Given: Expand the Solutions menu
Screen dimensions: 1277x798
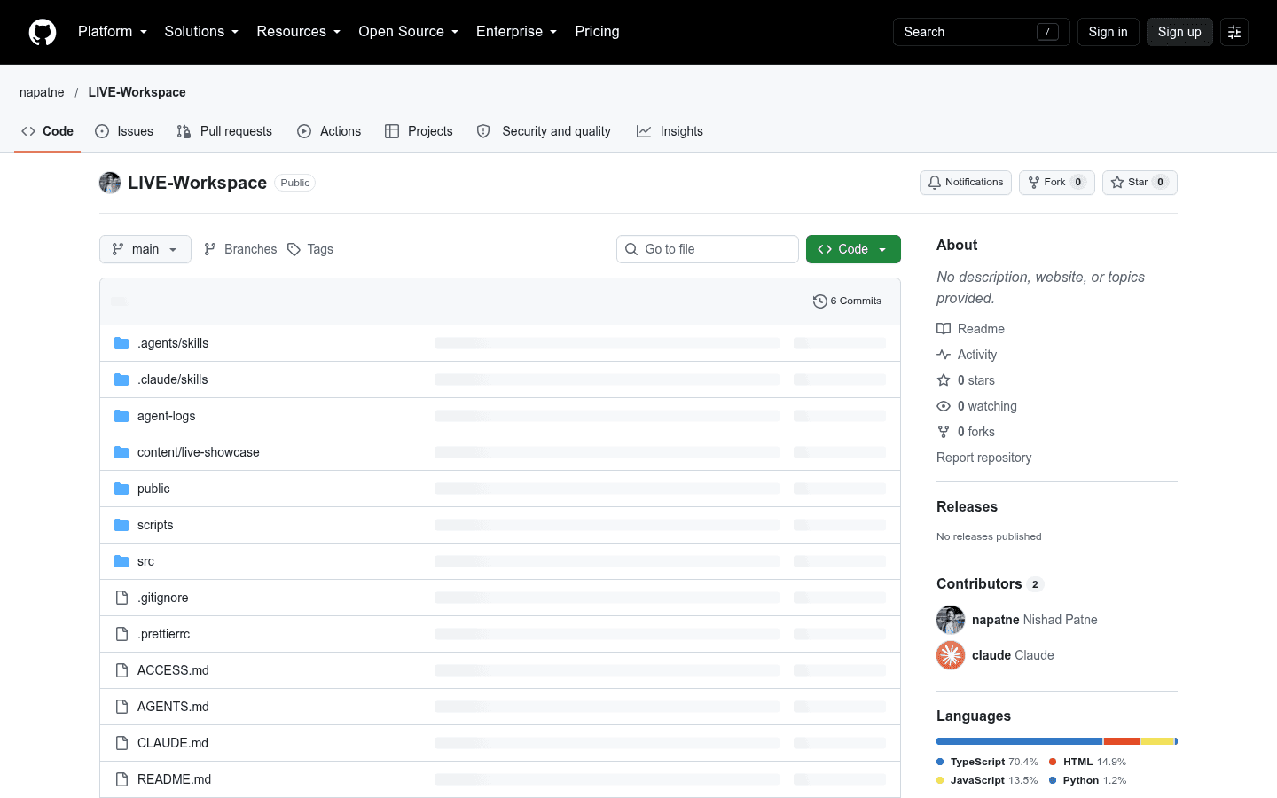Looking at the screenshot, I should pos(201,32).
